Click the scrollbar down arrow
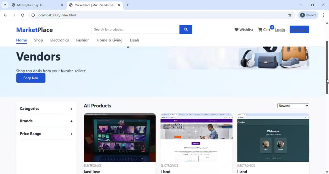Screen dimensions: 329x174 [x=327, y=172]
